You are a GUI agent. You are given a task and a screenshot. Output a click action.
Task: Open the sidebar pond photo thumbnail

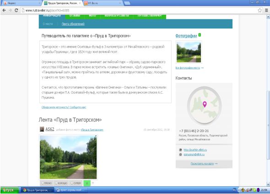coord(189,52)
